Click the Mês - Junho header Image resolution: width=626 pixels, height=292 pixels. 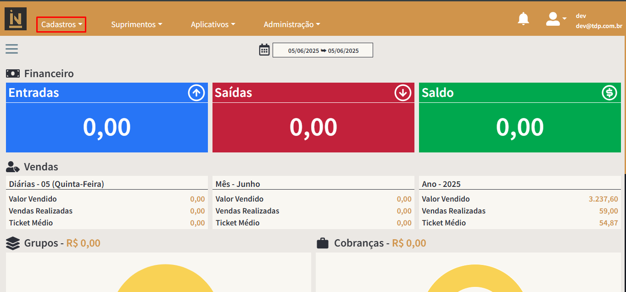point(238,184)
